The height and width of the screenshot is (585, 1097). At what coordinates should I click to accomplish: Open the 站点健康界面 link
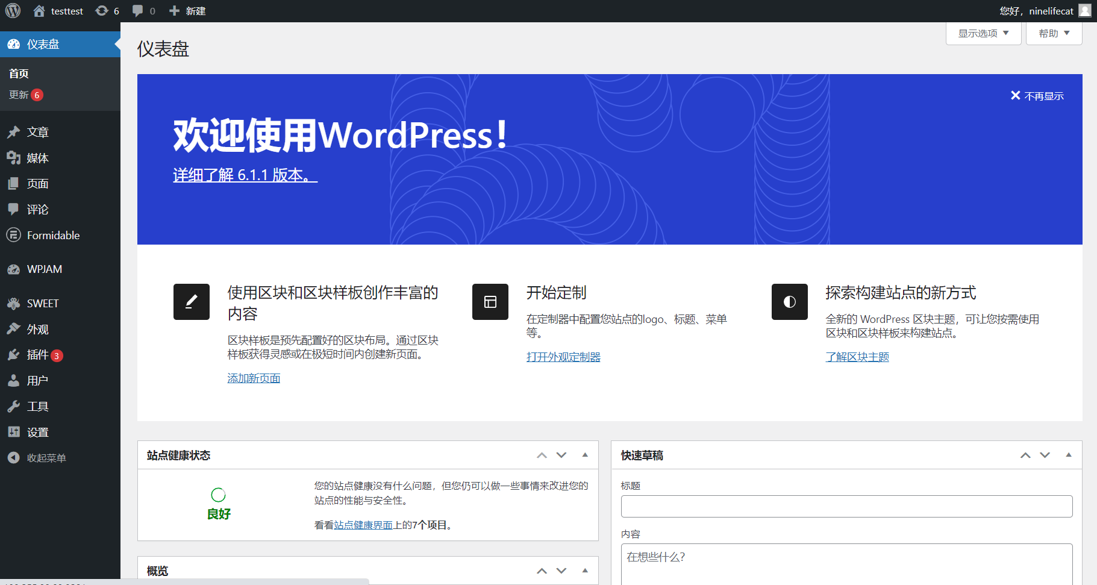(x=363, y=525)
